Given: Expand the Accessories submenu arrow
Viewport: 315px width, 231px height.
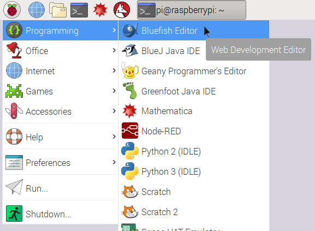Looking at the screenshot, I should point(114,111).
